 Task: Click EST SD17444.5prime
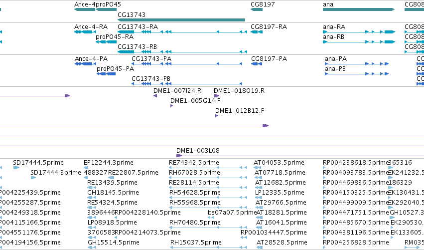[16, 168]
